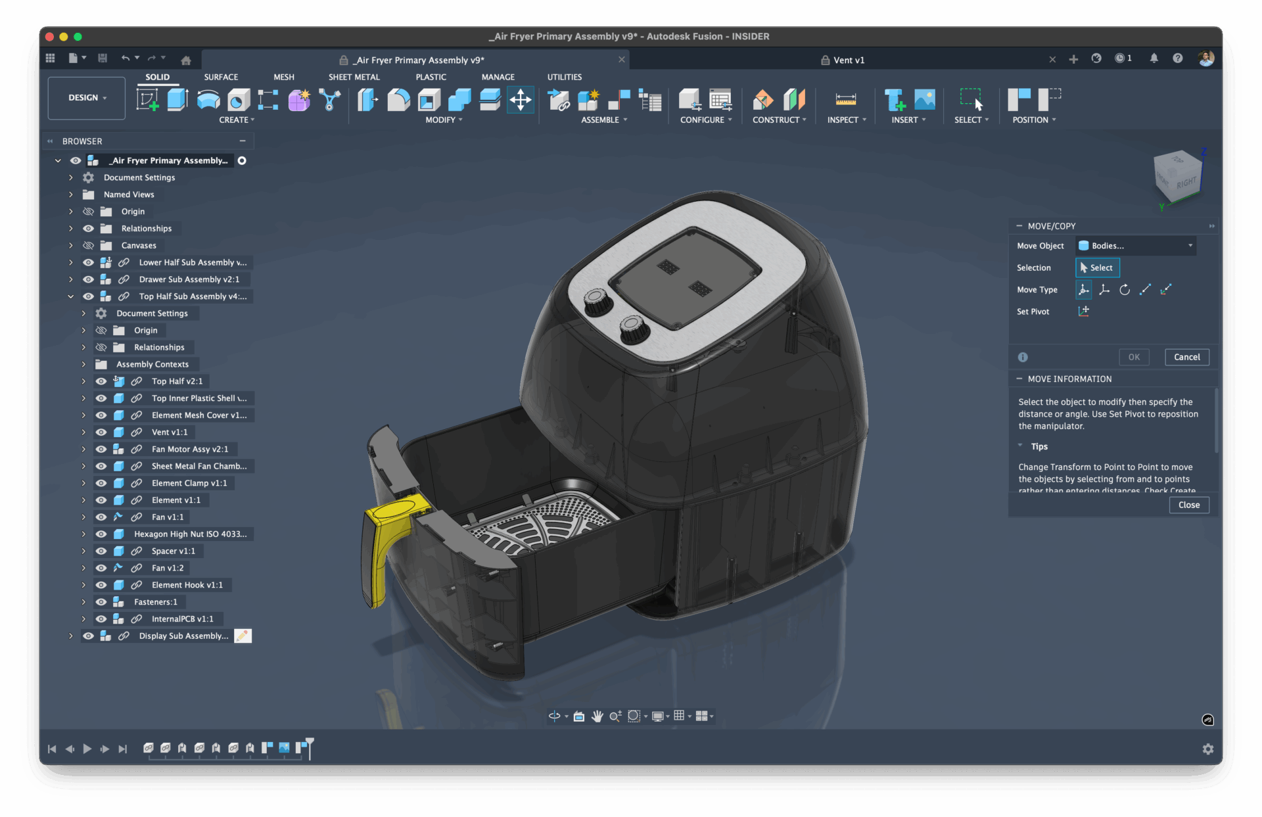The width and height of the screenshot is (1262, 817).
Task: Switch to the SHEET METAL tab
Action: tap(354, 77)
